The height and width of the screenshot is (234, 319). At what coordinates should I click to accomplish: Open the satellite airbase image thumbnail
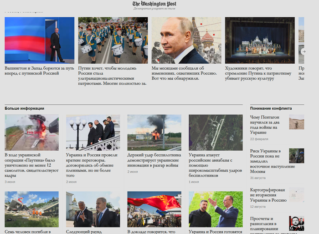[216, 132]
